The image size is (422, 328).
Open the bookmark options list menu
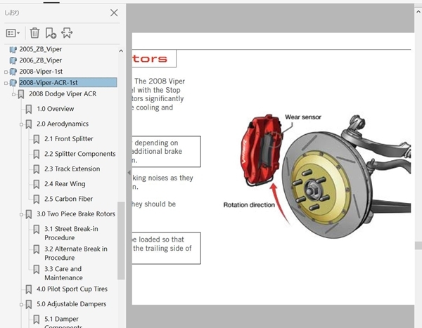point(13,33)
